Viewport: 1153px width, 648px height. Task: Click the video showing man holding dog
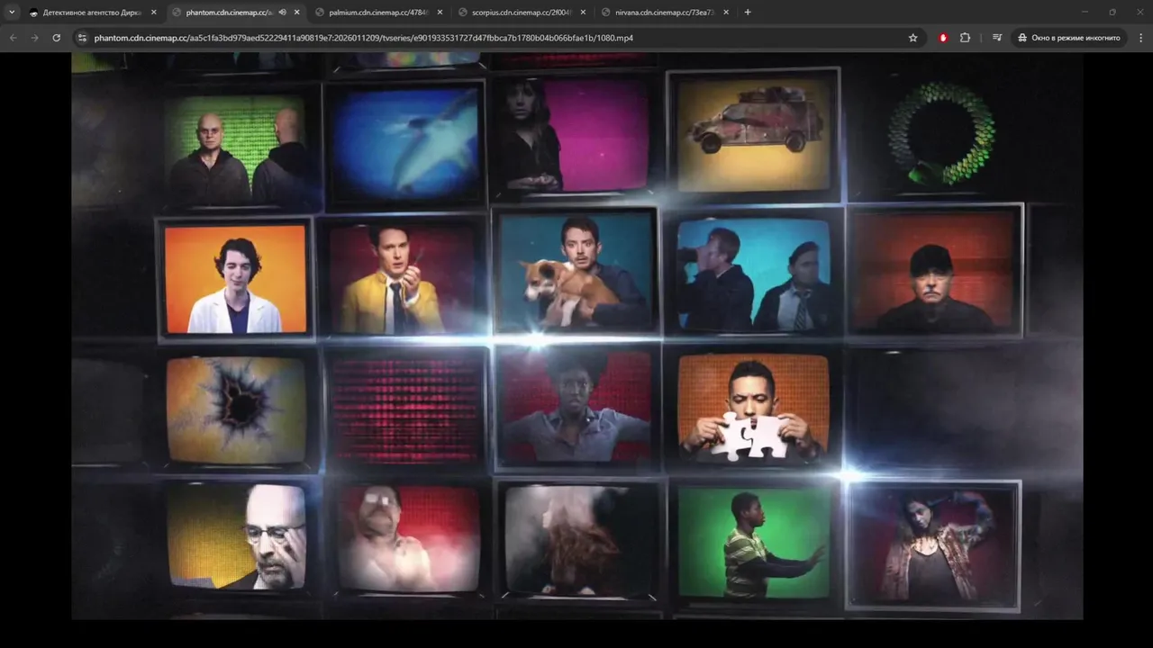(x=576, y=273)
